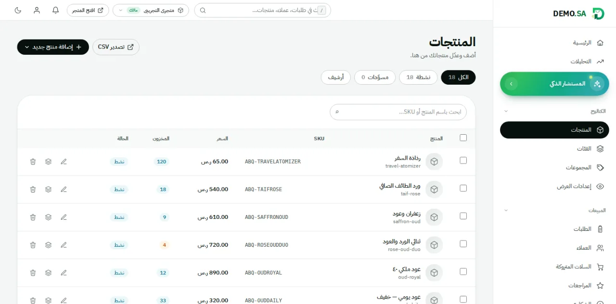Viewport: 616px width, 304px height.
Task: Click product thumbnail of ورد الطائف الصافي
Action: click(x=434, y=190)
